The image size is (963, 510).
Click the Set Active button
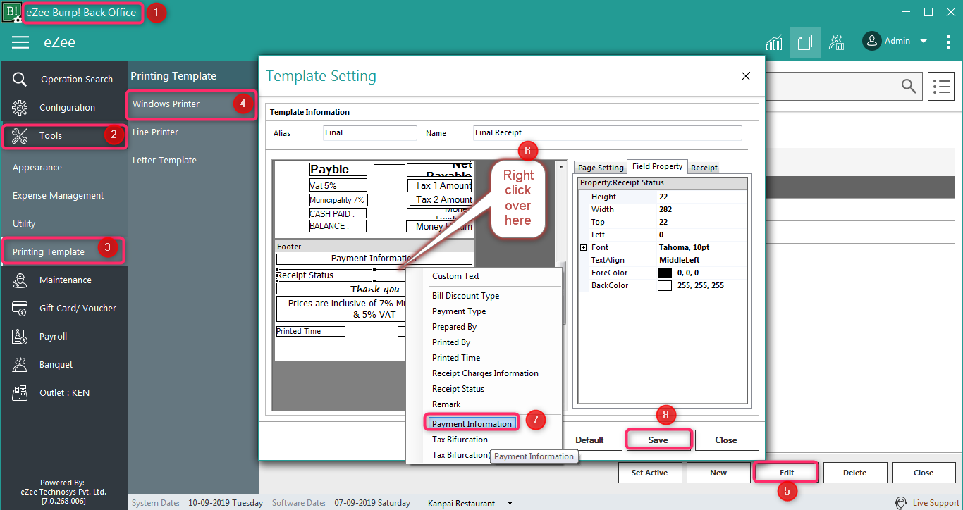[x=649, y=473]
